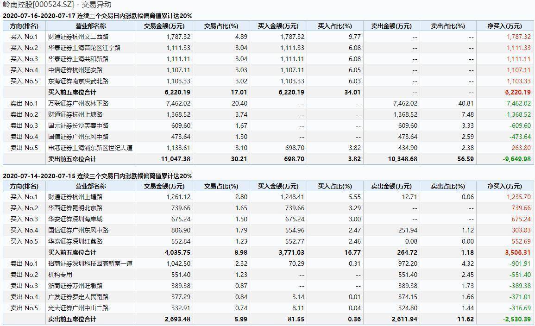535x326 pixels.
Task: Click sell amount 251.94
Action: click(x=408, y=230)
